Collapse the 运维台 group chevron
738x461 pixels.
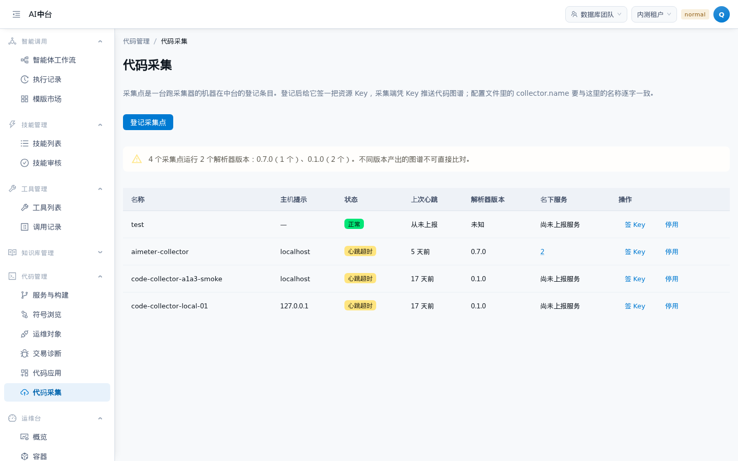(100, 418)
